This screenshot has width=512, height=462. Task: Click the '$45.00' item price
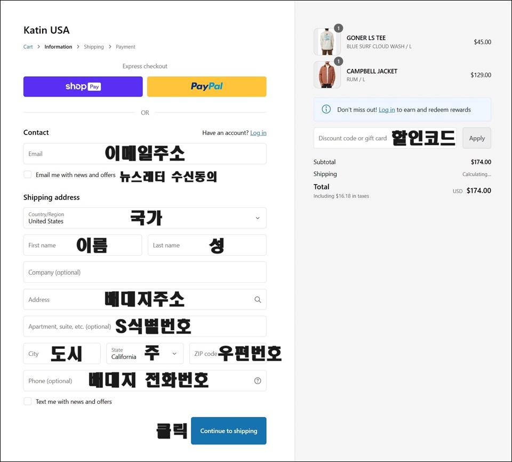click(x=482, y=42)
